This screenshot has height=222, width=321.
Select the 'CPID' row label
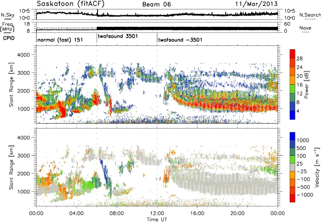click(x=9, y=38)
